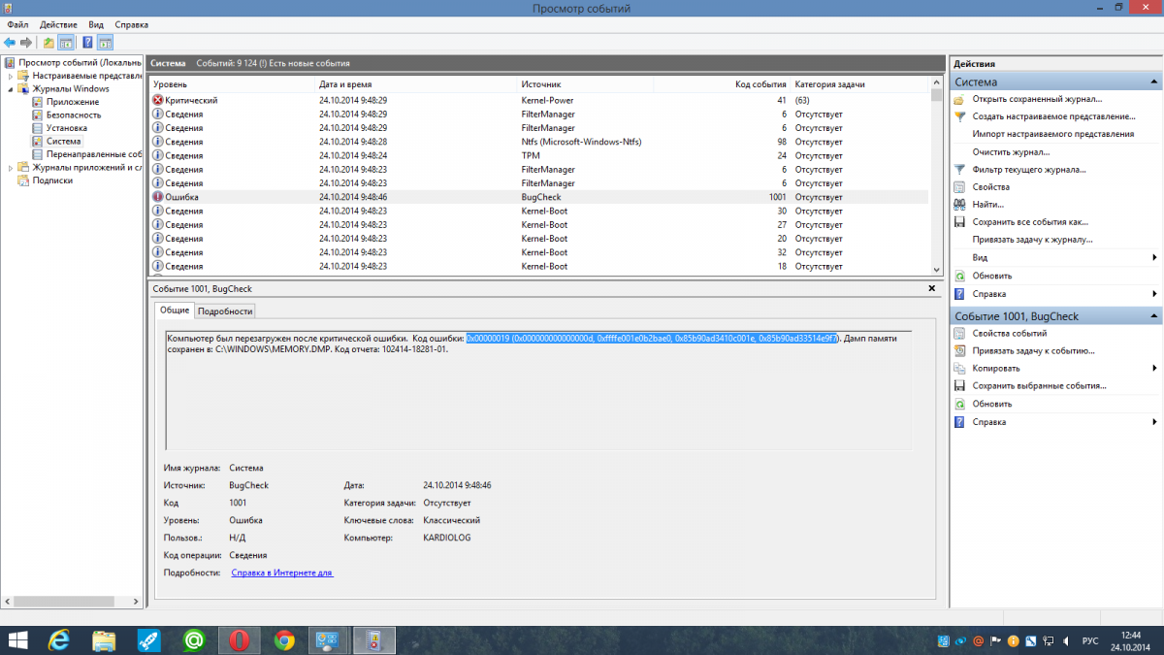
Task: Select the 'Подписки' tree item
Action: 52,180
